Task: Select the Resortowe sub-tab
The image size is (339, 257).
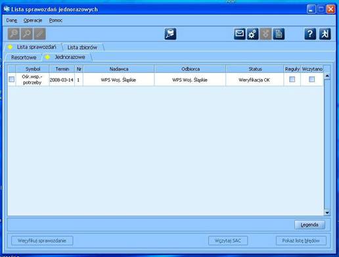Action: (x=24, y=57)
